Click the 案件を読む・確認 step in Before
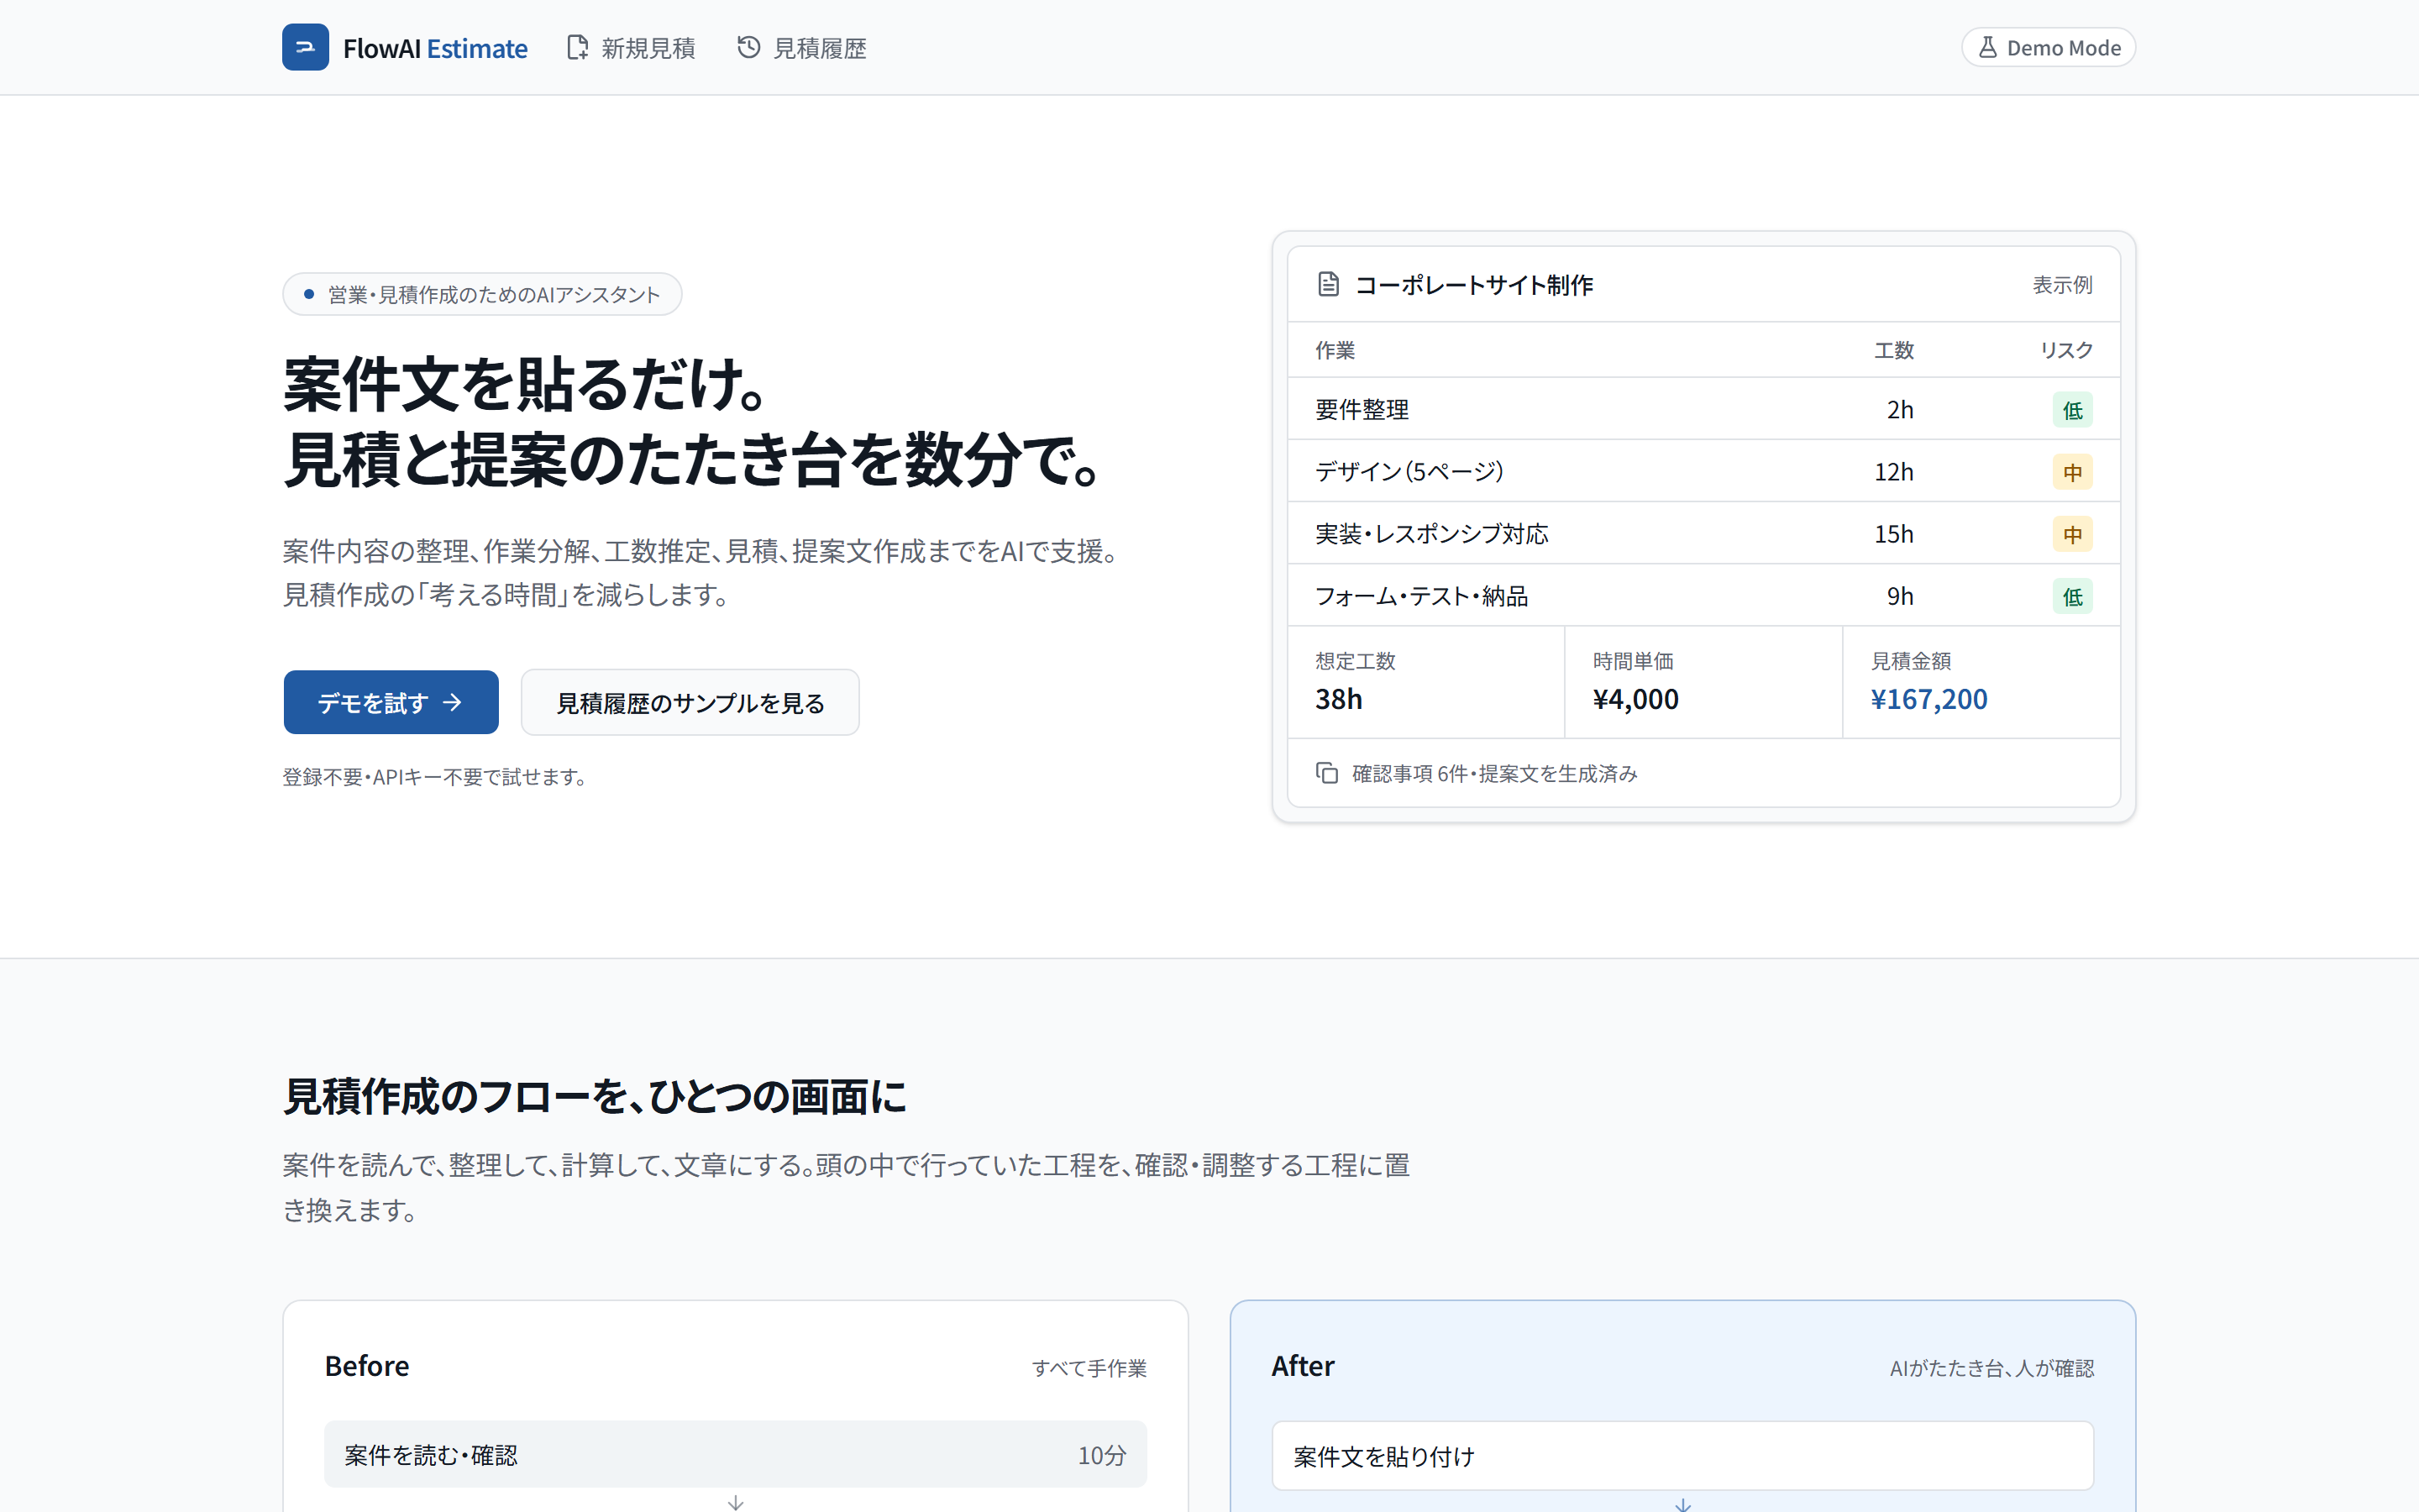Image resolution: width=2419 pixels, height=1512 pixels. (735, 1454)
